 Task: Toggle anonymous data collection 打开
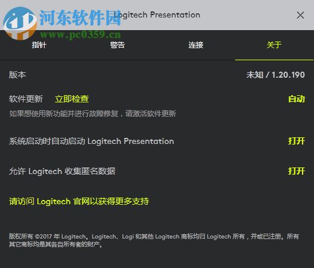point(297,171)
